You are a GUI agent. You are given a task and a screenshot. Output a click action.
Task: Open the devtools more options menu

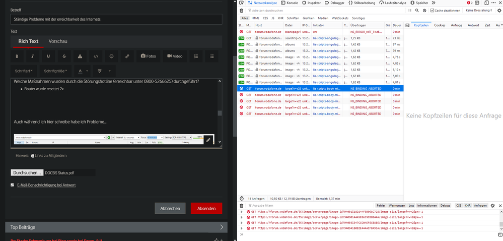tap(494, 3)
